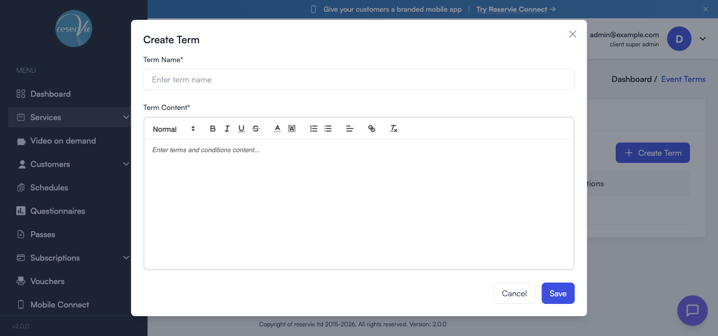Click the Dashboard grid icon in sidebar
718x336 pixels.
[x=21, y=94]
